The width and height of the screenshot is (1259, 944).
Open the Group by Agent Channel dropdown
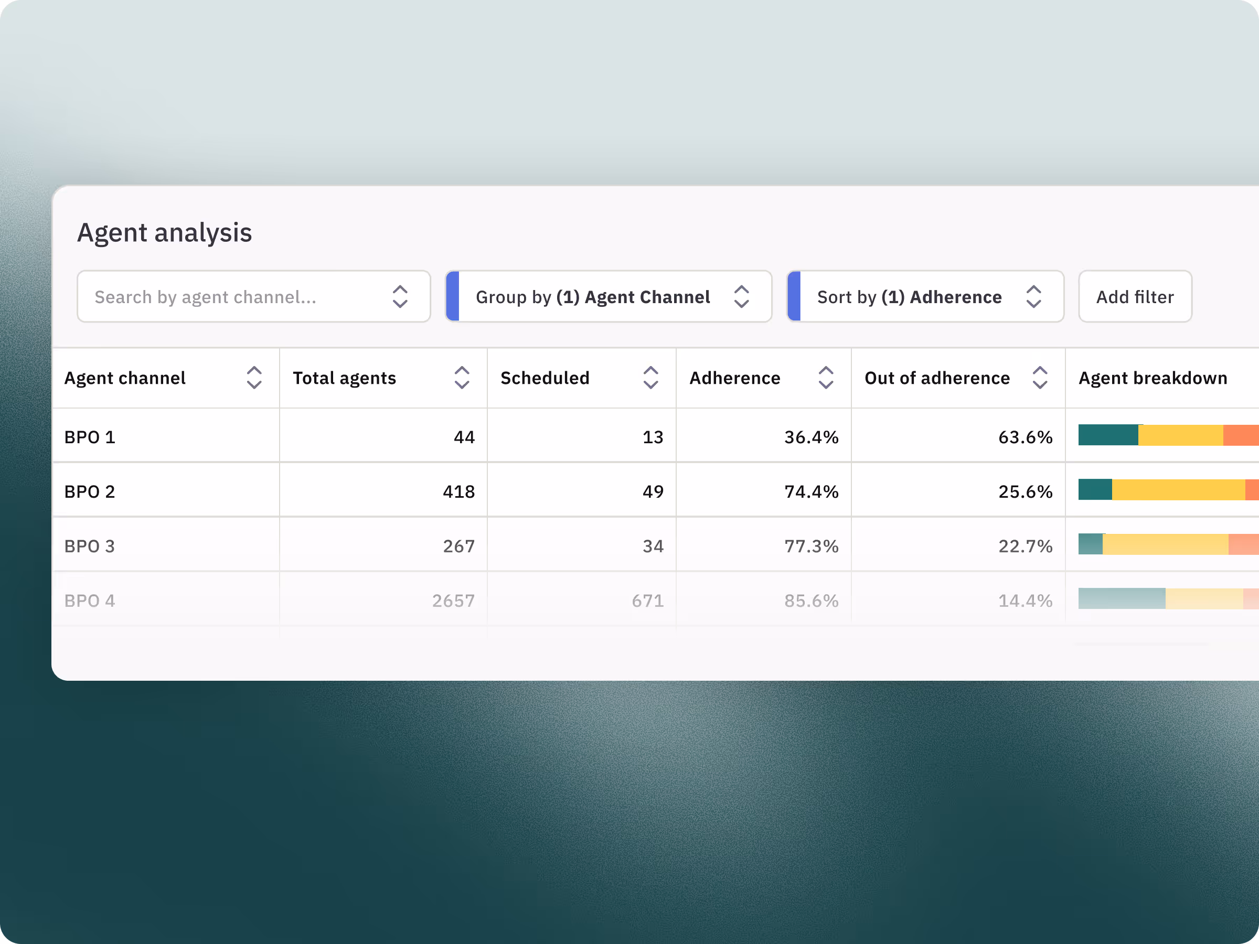(x=592, y=297)
